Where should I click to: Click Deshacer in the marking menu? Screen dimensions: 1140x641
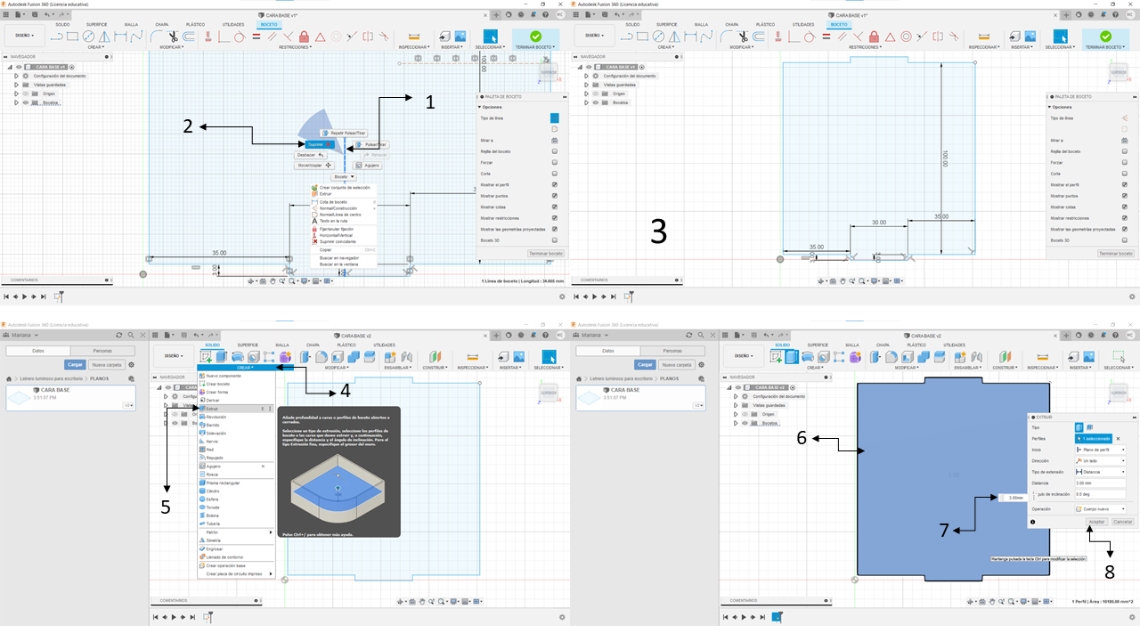tap(311, 155)
